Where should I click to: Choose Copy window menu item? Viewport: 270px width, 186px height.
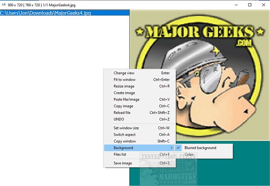click(140, 141)
